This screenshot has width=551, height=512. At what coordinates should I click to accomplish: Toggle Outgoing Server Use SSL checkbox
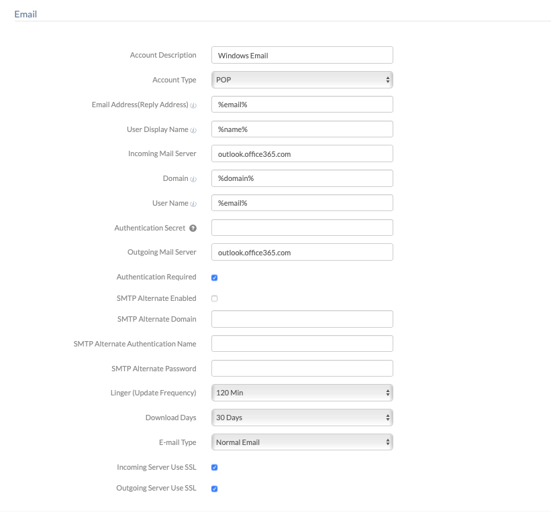[x=214, y=489]
